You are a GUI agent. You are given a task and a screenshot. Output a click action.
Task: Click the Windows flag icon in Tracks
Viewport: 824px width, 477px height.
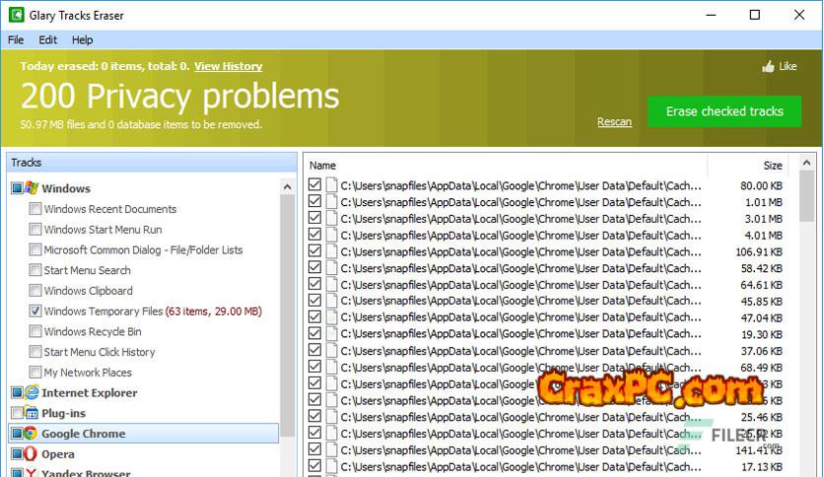32,188
